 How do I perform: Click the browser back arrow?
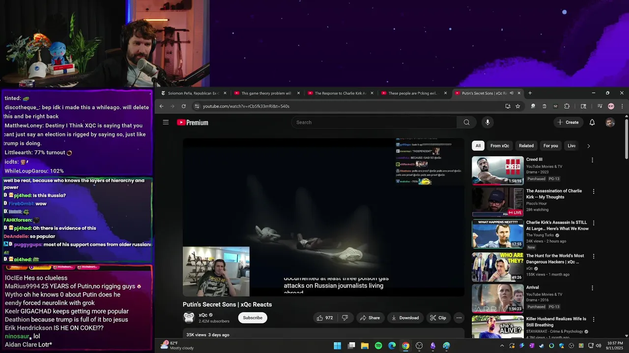(161, 106)
